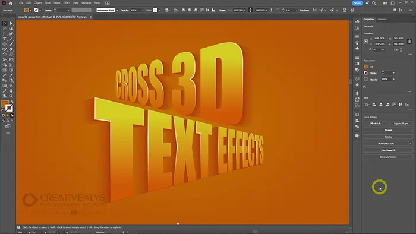Open the Stroke color dropdown in control bar
Screen dimensions: 416x234
tap(40, 10)
